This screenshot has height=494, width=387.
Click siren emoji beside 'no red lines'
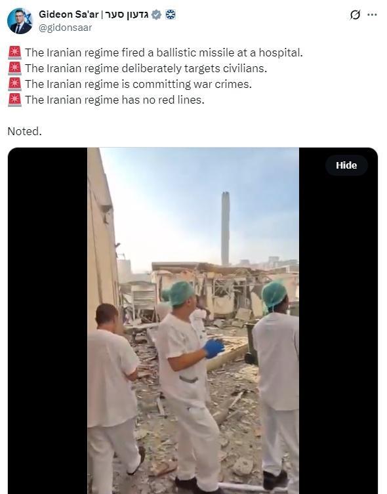14,100
